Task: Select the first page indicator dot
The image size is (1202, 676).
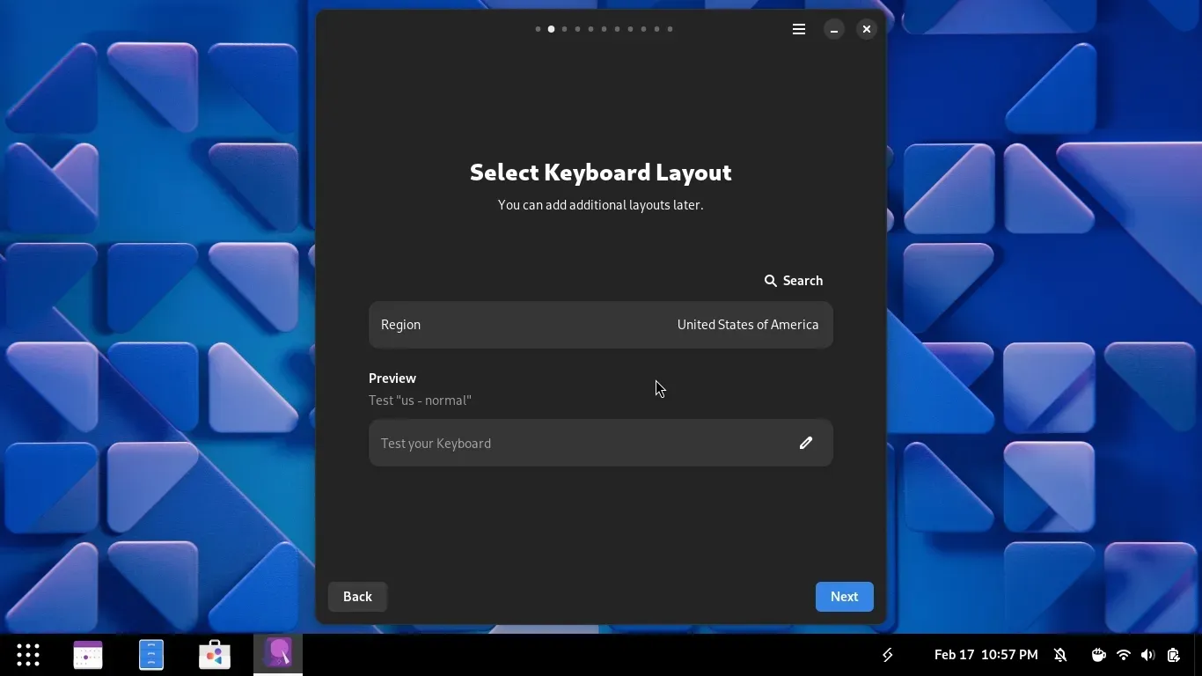Action: point(538,29)
